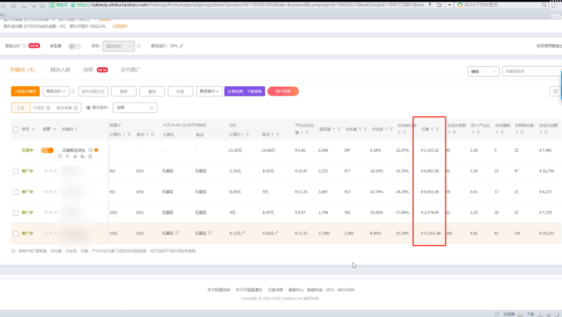Open browser home page icon
This screenshot has width=562, height=317.
(x=24, y=5)
